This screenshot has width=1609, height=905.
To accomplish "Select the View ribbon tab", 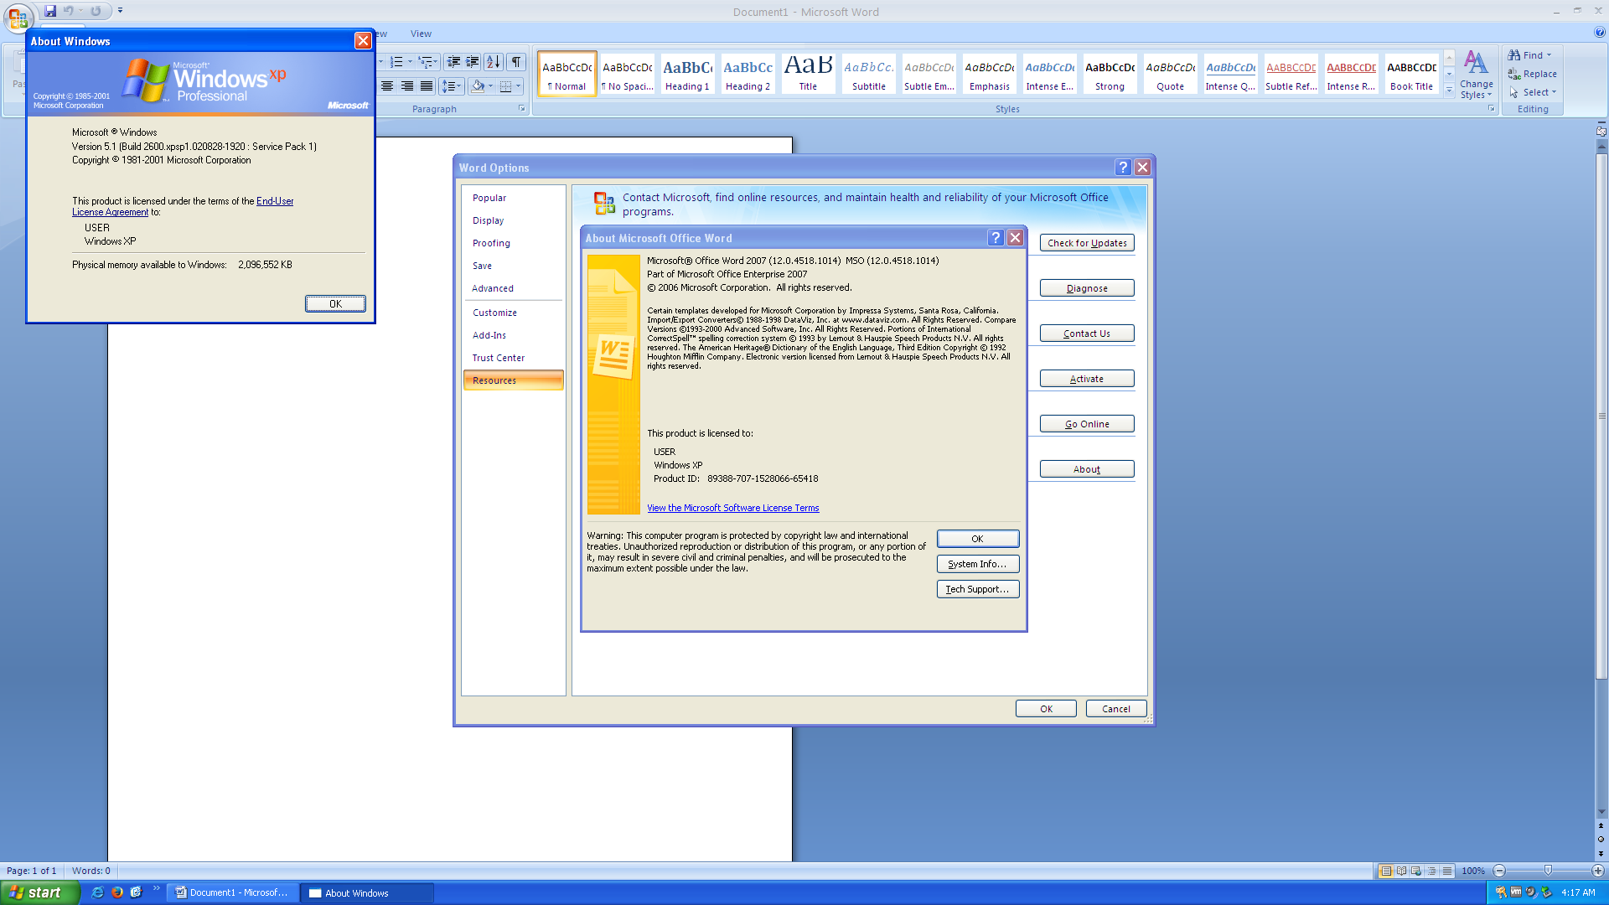I will tap(421, 34).
